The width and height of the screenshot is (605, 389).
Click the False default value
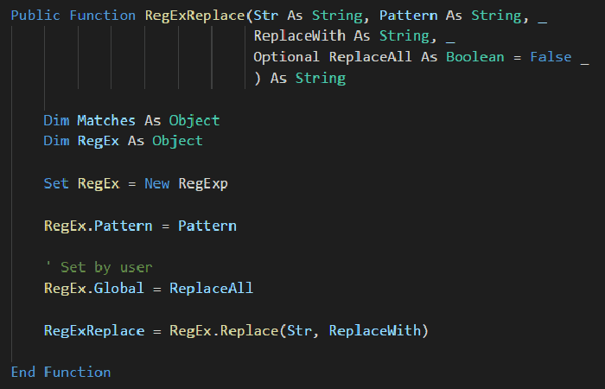tap(551, 57)
